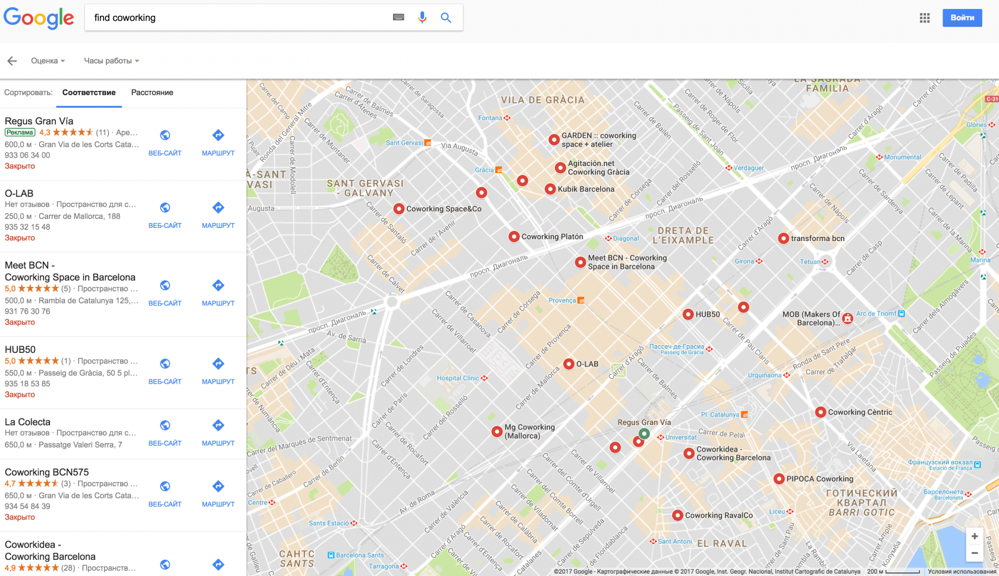This screenshot has width=999, height=576.
Task: Zoom in the map with plus button
Action: point(975,537)
